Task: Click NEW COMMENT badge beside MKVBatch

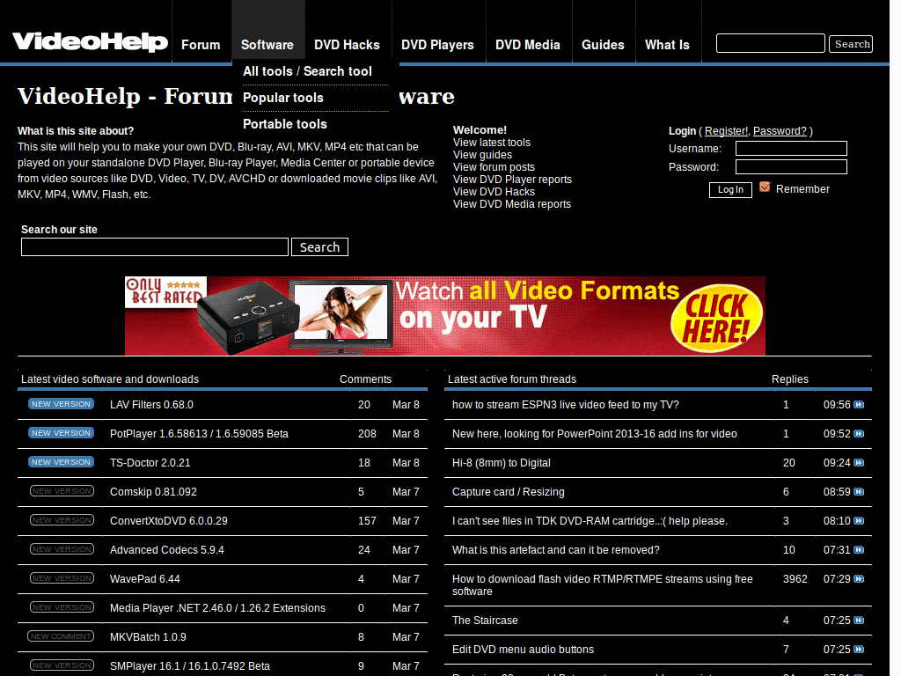Action: (61, 636)
